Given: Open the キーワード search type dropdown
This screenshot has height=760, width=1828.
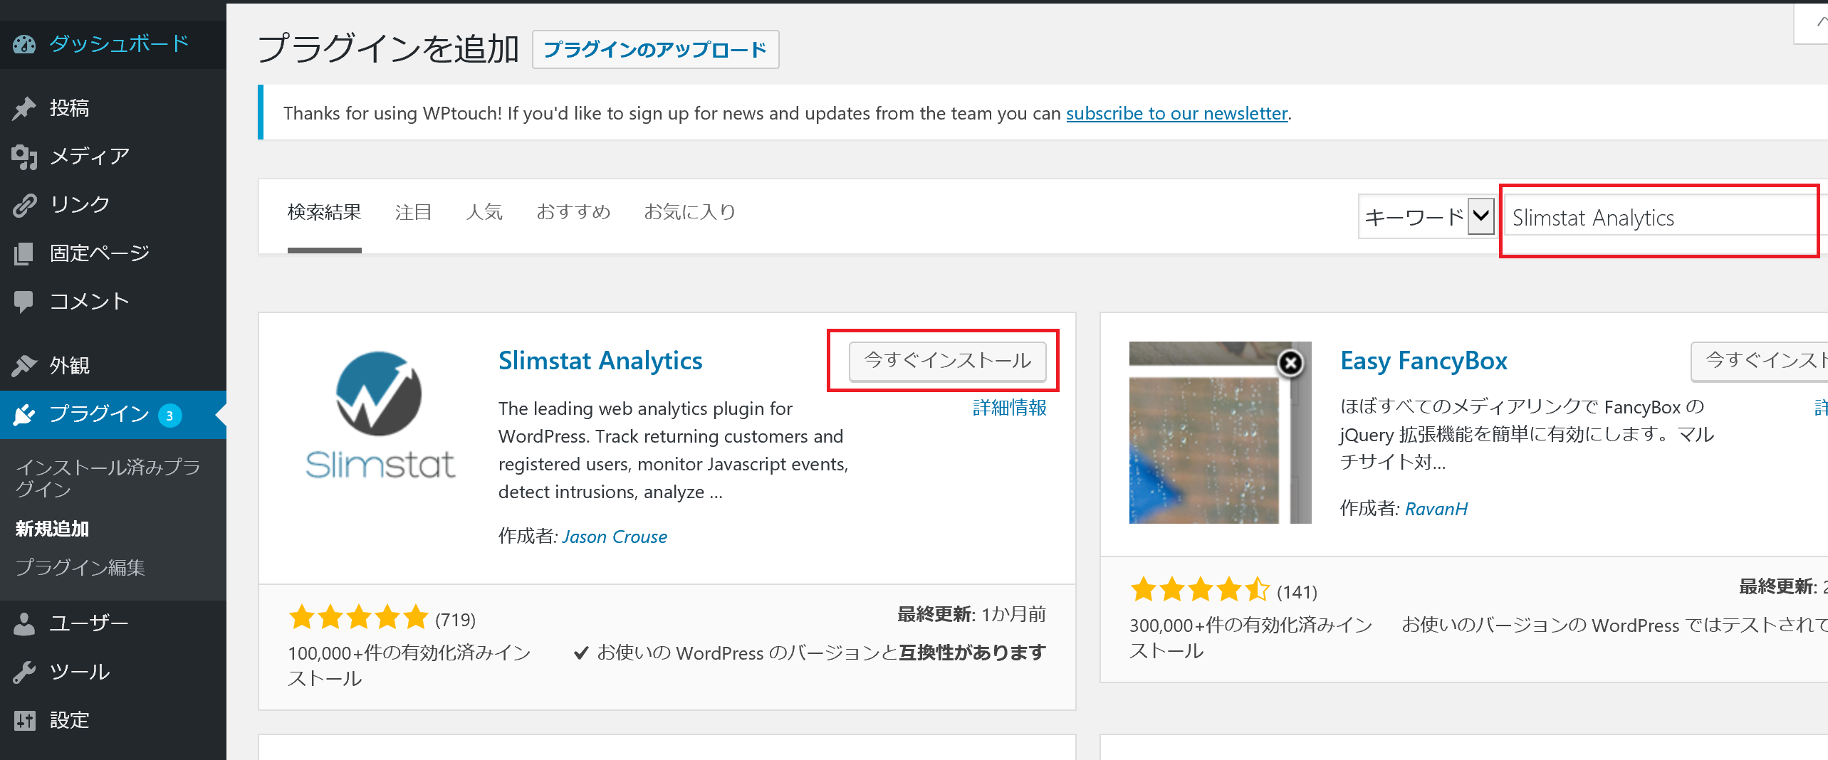Looking at the screenshot, I should (1426, 216).
